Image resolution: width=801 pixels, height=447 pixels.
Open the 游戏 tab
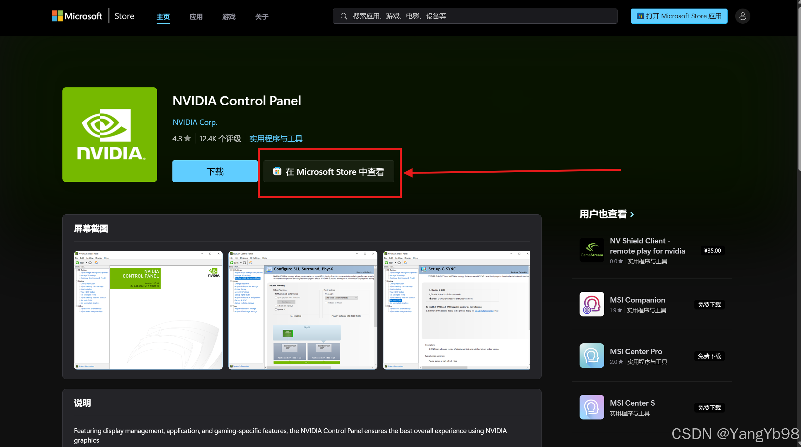coord(229,16)
